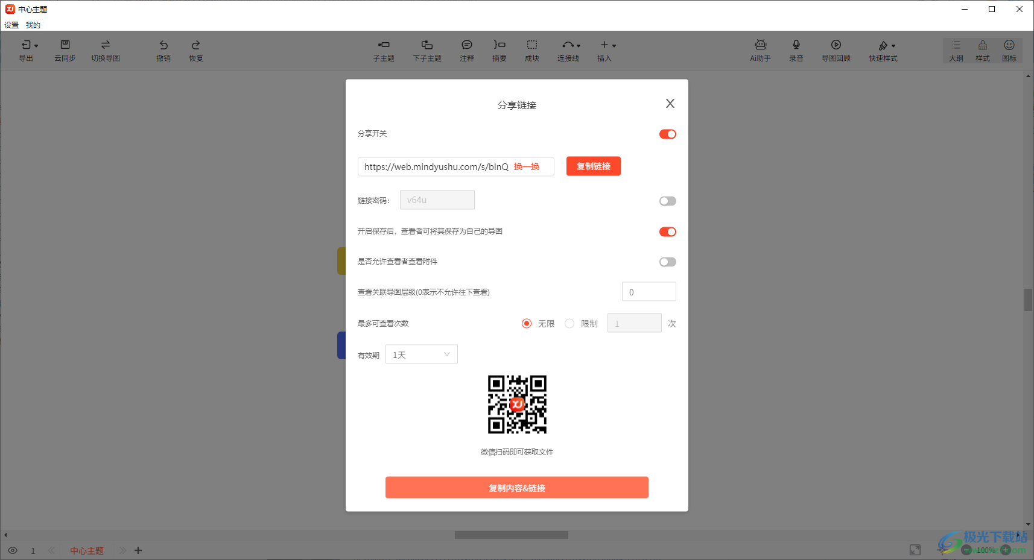Click the eye icon in status bar

coord(13,550)
